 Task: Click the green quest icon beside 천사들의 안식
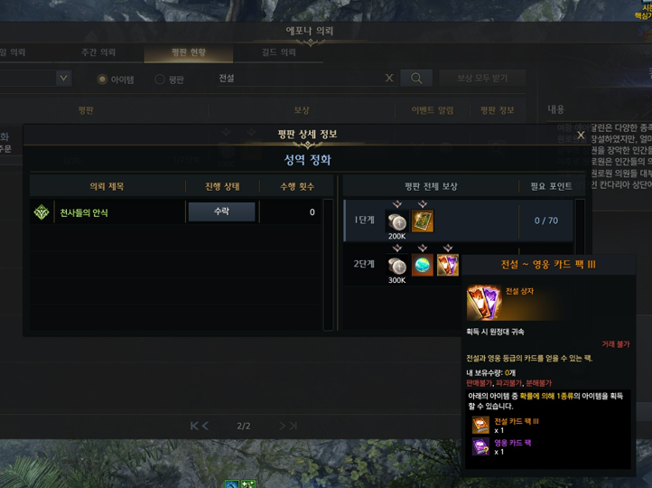click(42, 212)
